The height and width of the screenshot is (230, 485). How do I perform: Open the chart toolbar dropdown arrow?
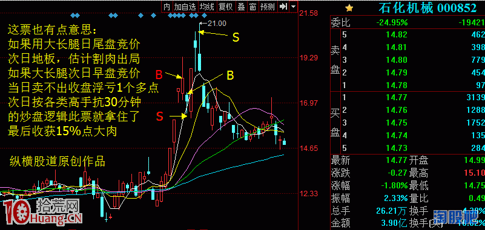tap(293, 7)
